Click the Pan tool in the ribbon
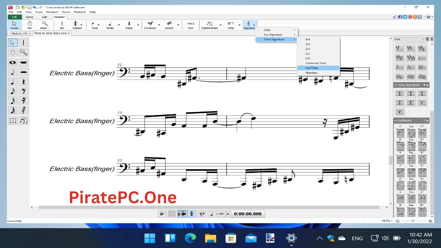 [30, 25]
